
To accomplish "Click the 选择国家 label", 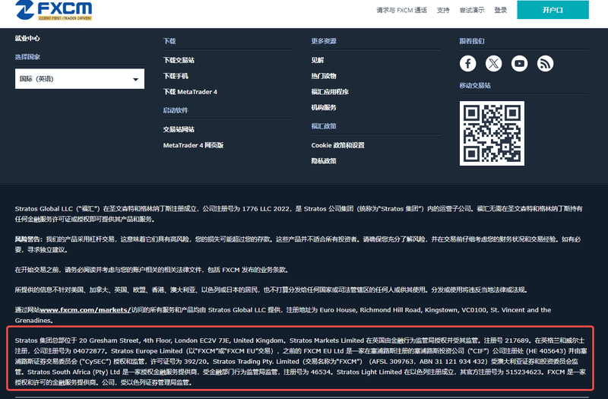I will (x=27, y=57).
